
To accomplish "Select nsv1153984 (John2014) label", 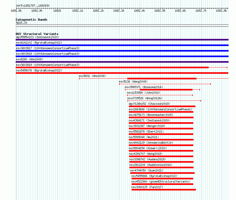I will tap(143, 93).
